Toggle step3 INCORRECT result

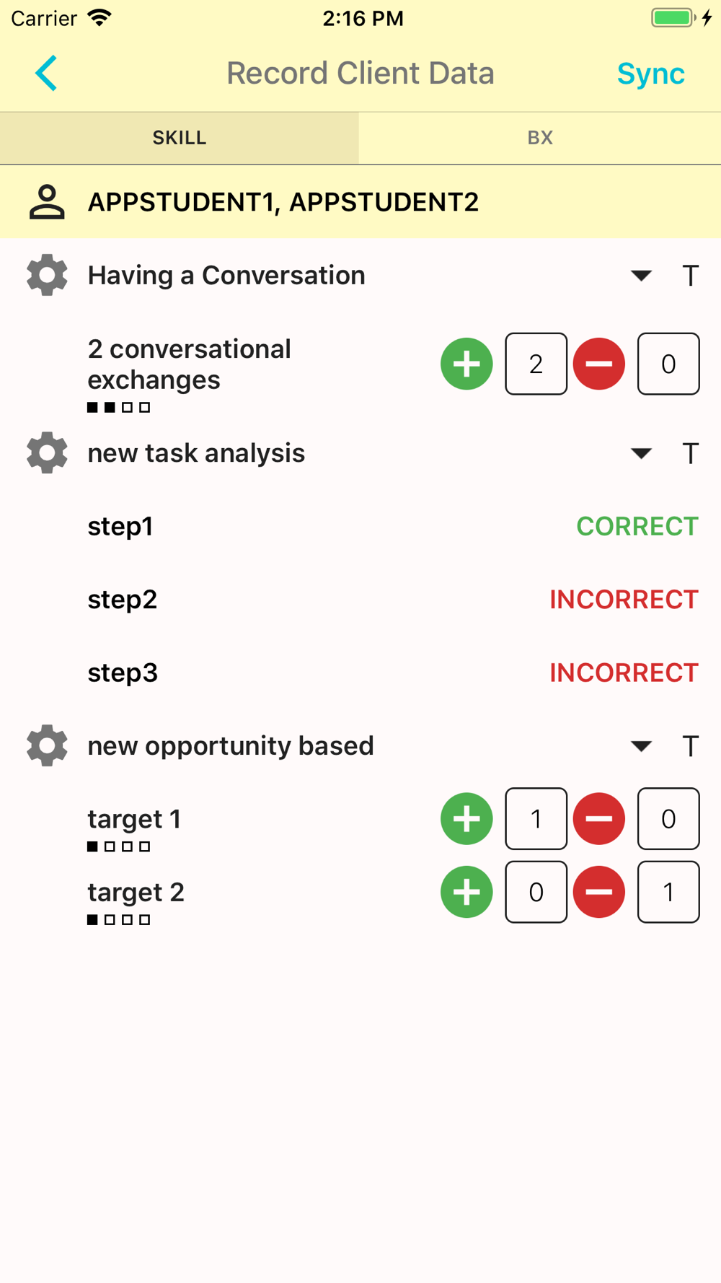624,673
